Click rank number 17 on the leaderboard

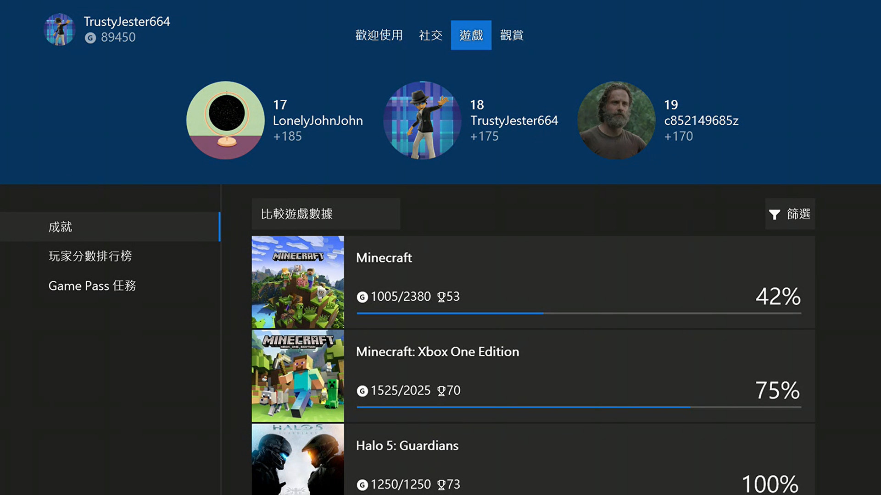point(280,105)
